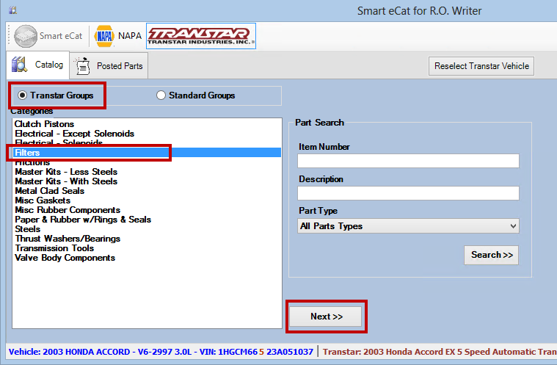557x365 pixels.
Task: Pick Transmission Tools from Categories
Action: [54, 248]
